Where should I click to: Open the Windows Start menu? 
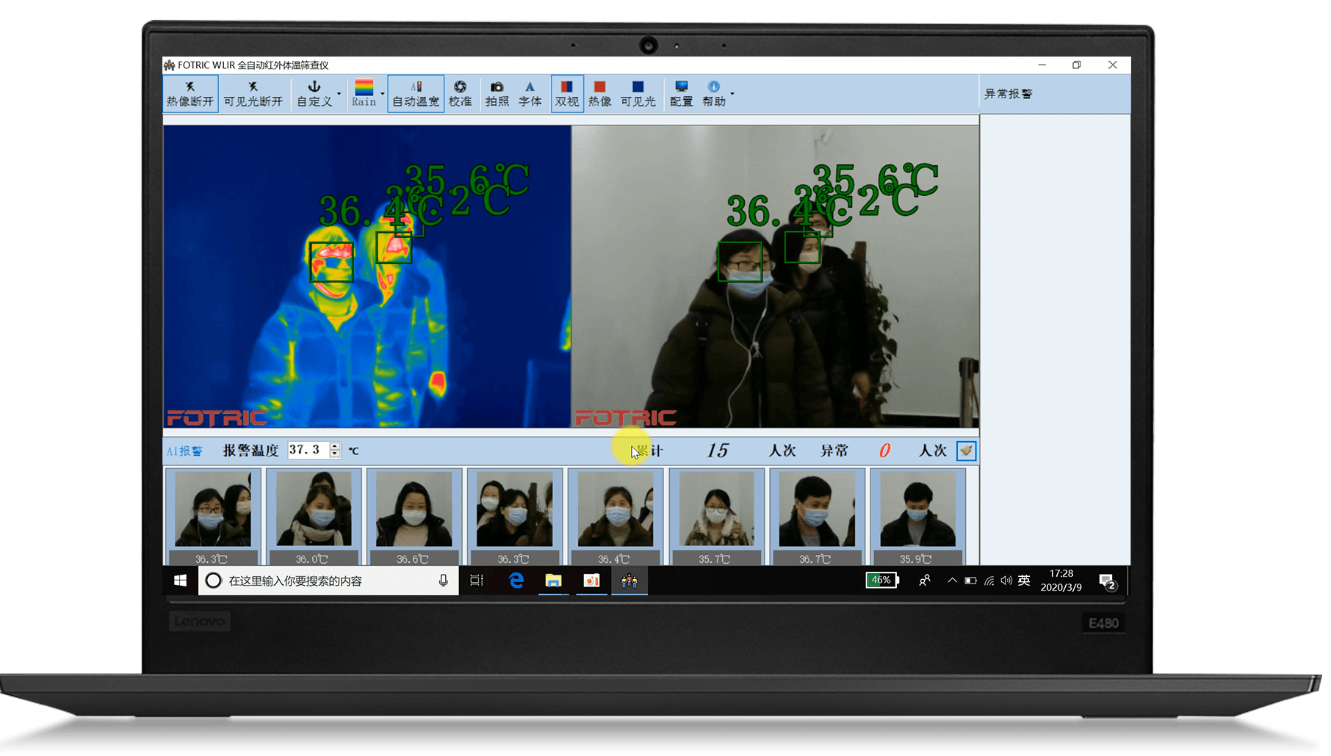[x=180, y=581]
